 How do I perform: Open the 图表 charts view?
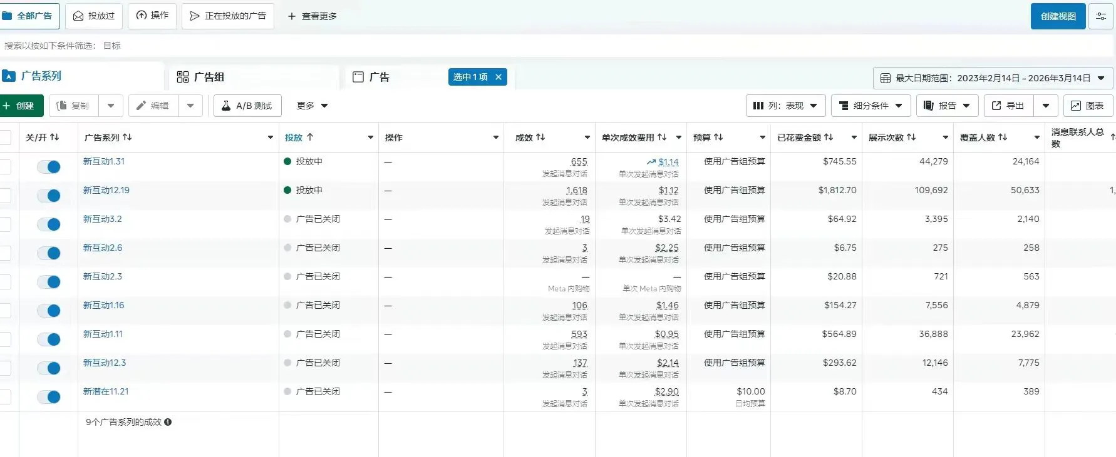1088,106
